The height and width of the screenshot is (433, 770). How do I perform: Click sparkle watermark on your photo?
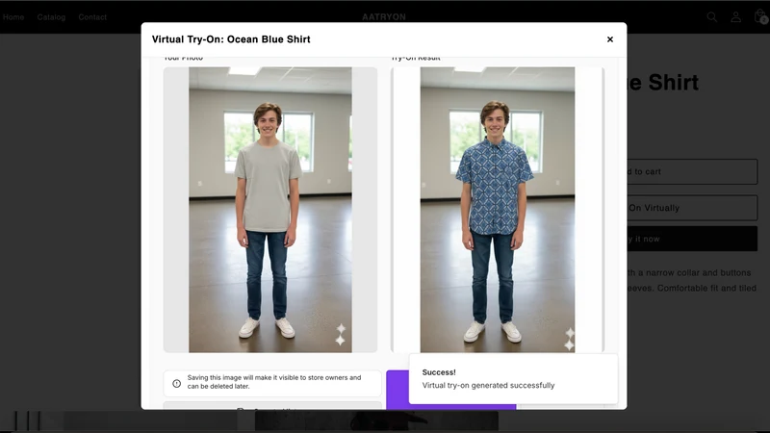341,335
